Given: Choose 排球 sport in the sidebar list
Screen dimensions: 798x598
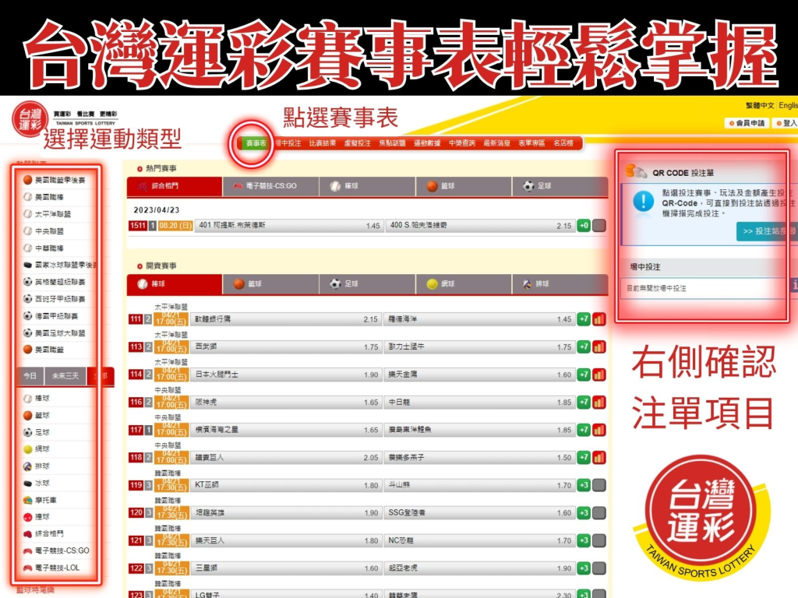Looking at the screenshot, I should click(x=37, y=466).
